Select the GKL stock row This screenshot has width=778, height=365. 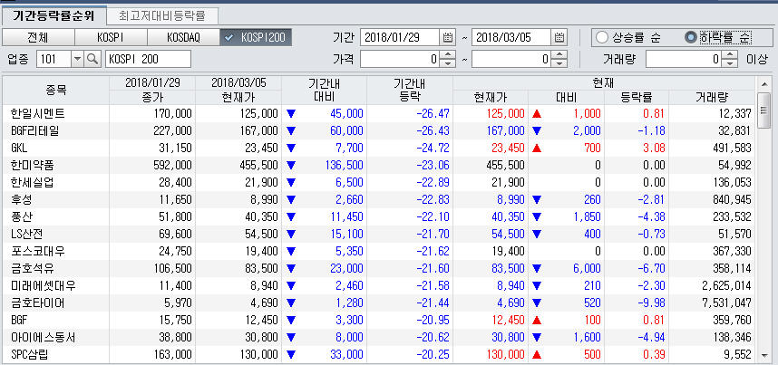point(379,148)
